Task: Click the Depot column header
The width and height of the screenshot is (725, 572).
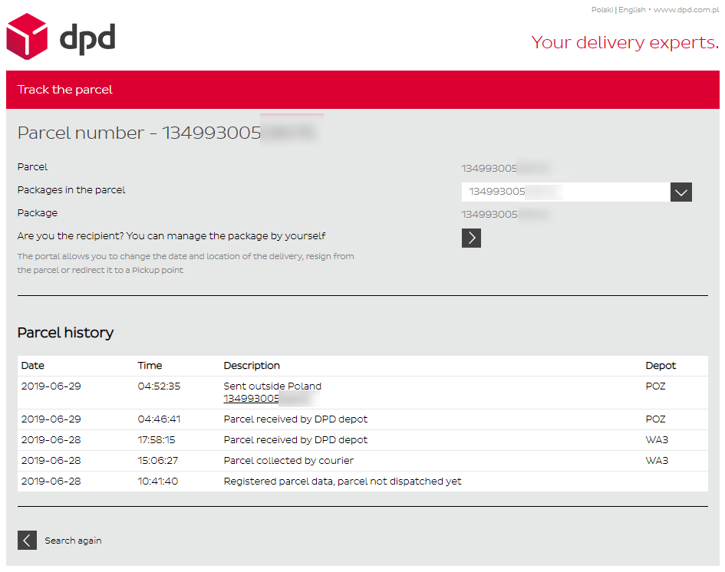Action: (x=660, y=366)
